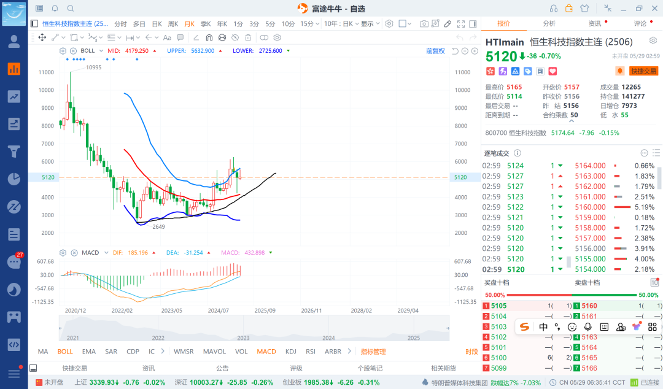Open BOLL indicator settings gear
This screenshot has height=389, width=663.
(x=63, y=51)
